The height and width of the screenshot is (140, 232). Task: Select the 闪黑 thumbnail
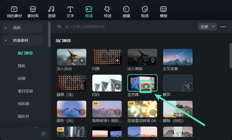pos(107,57)
